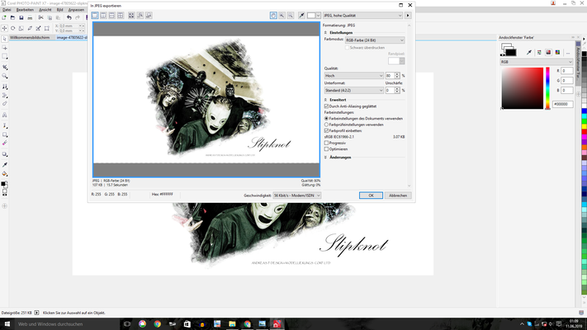Open Geschwindigkeit dropdown '56 Kbit/s'
The width and height of the screenshot is (587, 330).
click(x=297, y=196)
